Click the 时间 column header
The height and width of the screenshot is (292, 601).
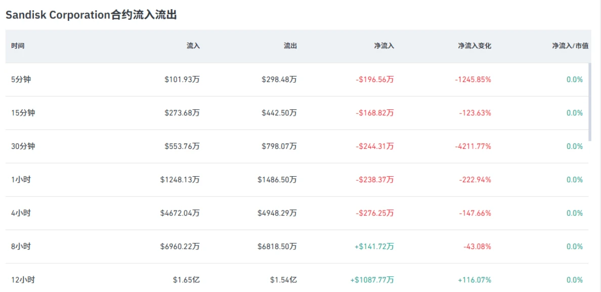[x=18, y=46]
